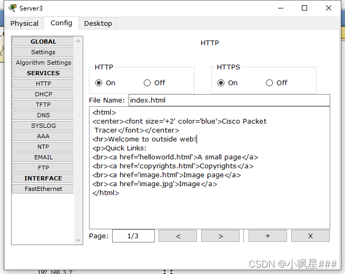
Task: Open the NTP service settings
Action: (43, 147)
